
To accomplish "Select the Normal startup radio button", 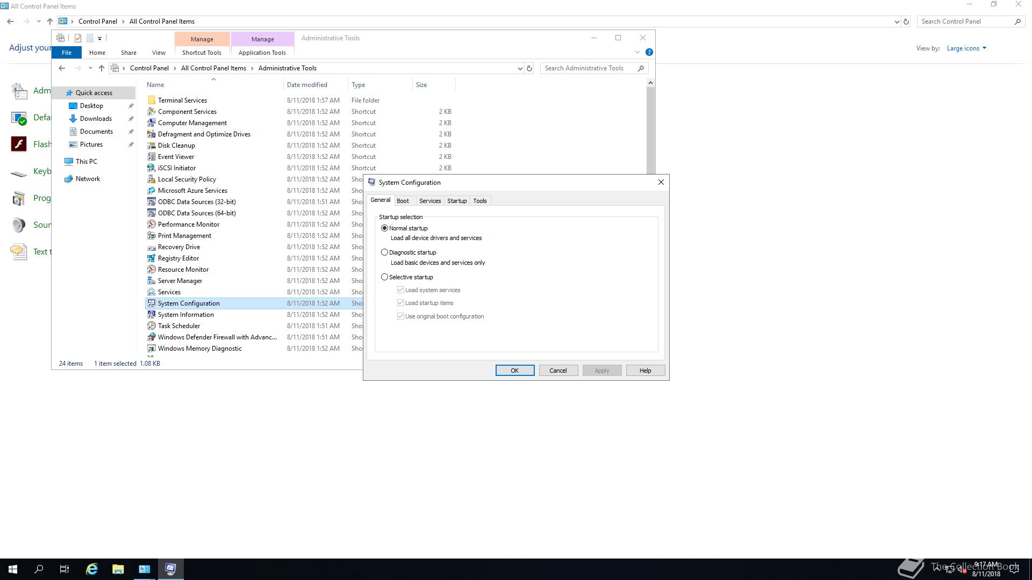I will 384,228.
